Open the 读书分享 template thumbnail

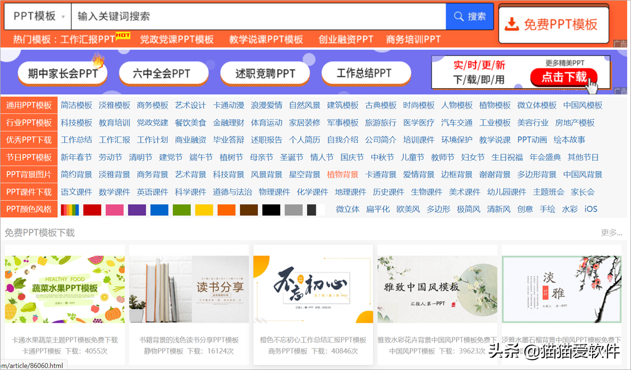188,288
